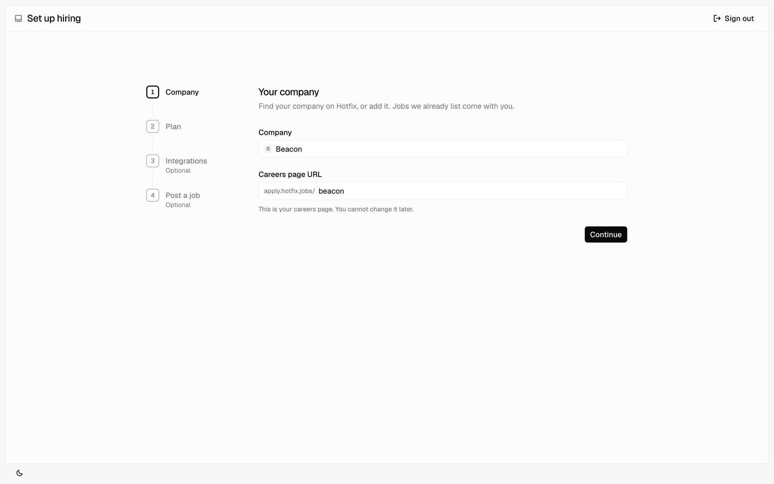Open the Company step label

coord(182,92)
